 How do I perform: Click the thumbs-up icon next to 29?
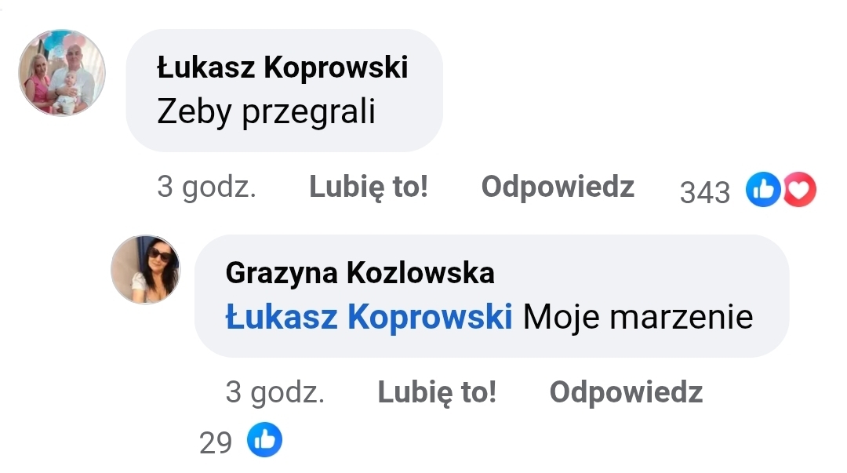(x=265, y=441)
